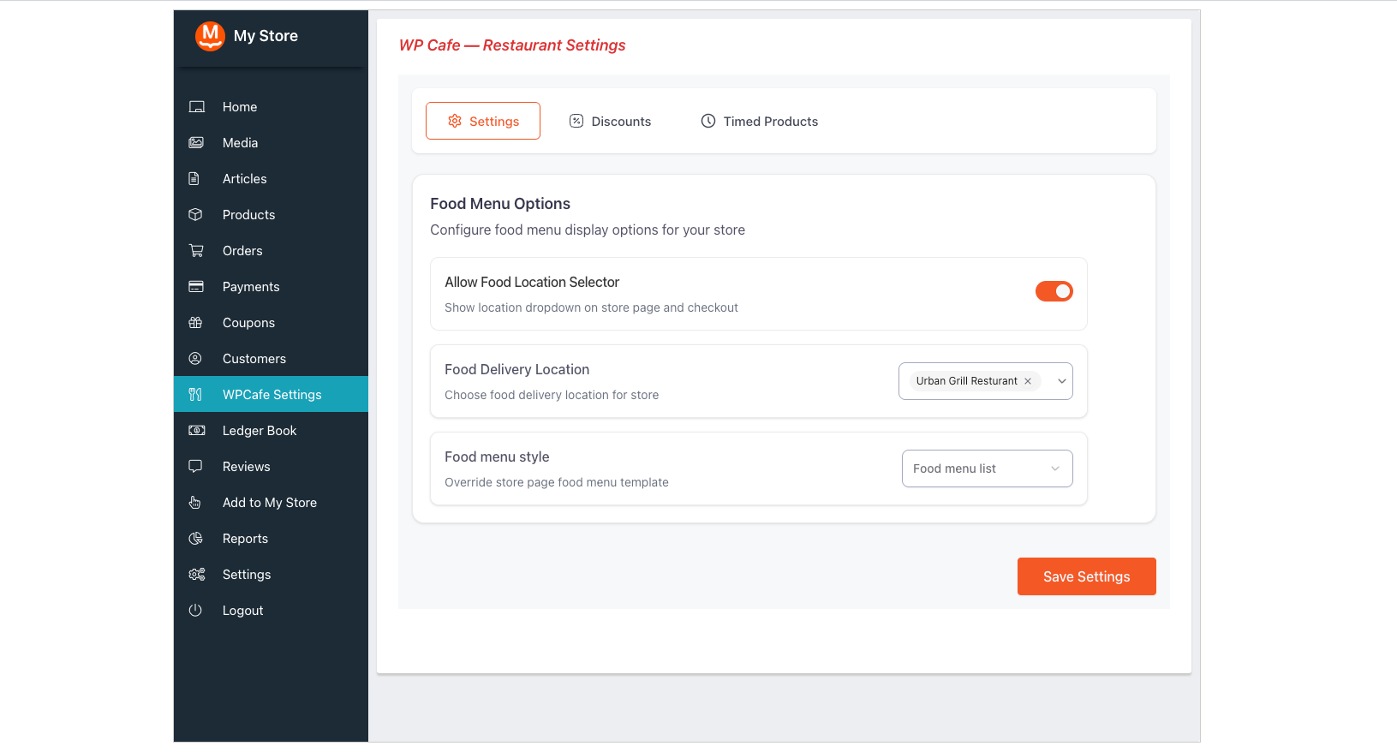Click the Home laptop icon in sidebar

point(196,107)
